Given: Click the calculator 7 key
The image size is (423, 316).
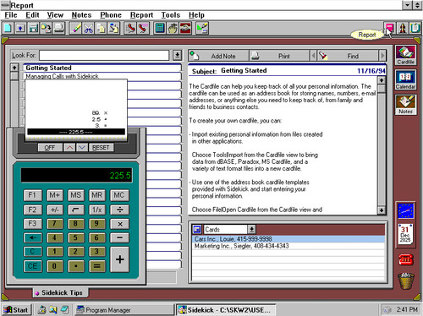Looking at the screenshot, I should click(54, 224).
